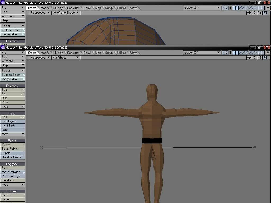Click the rotate view icon in upper Modeler window
271x203 pixels.
(254, 13)
